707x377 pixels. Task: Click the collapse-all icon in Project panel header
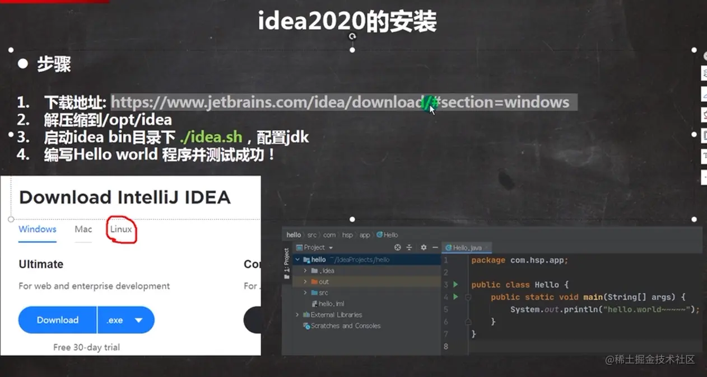[410, 247]
